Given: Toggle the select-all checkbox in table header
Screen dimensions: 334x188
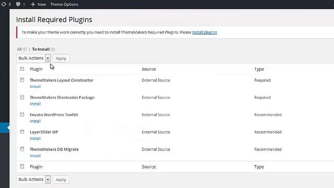Looking at the screenshot, I should click(x=22, y=69).
